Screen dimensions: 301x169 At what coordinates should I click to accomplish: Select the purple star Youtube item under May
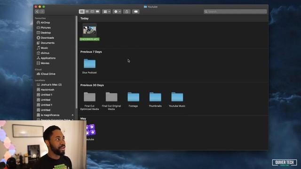click(90, 132)
